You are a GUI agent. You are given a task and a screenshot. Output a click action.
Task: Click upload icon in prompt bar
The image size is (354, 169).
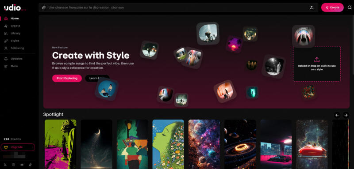(x=312, y=8)
